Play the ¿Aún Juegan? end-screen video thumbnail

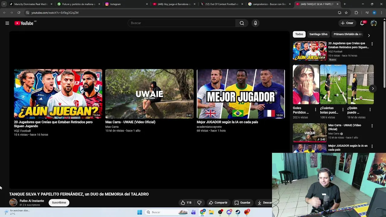point(58,94)
